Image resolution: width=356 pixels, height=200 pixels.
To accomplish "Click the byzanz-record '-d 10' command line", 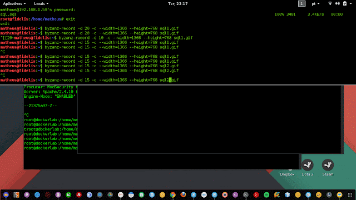I will point(96,38).
